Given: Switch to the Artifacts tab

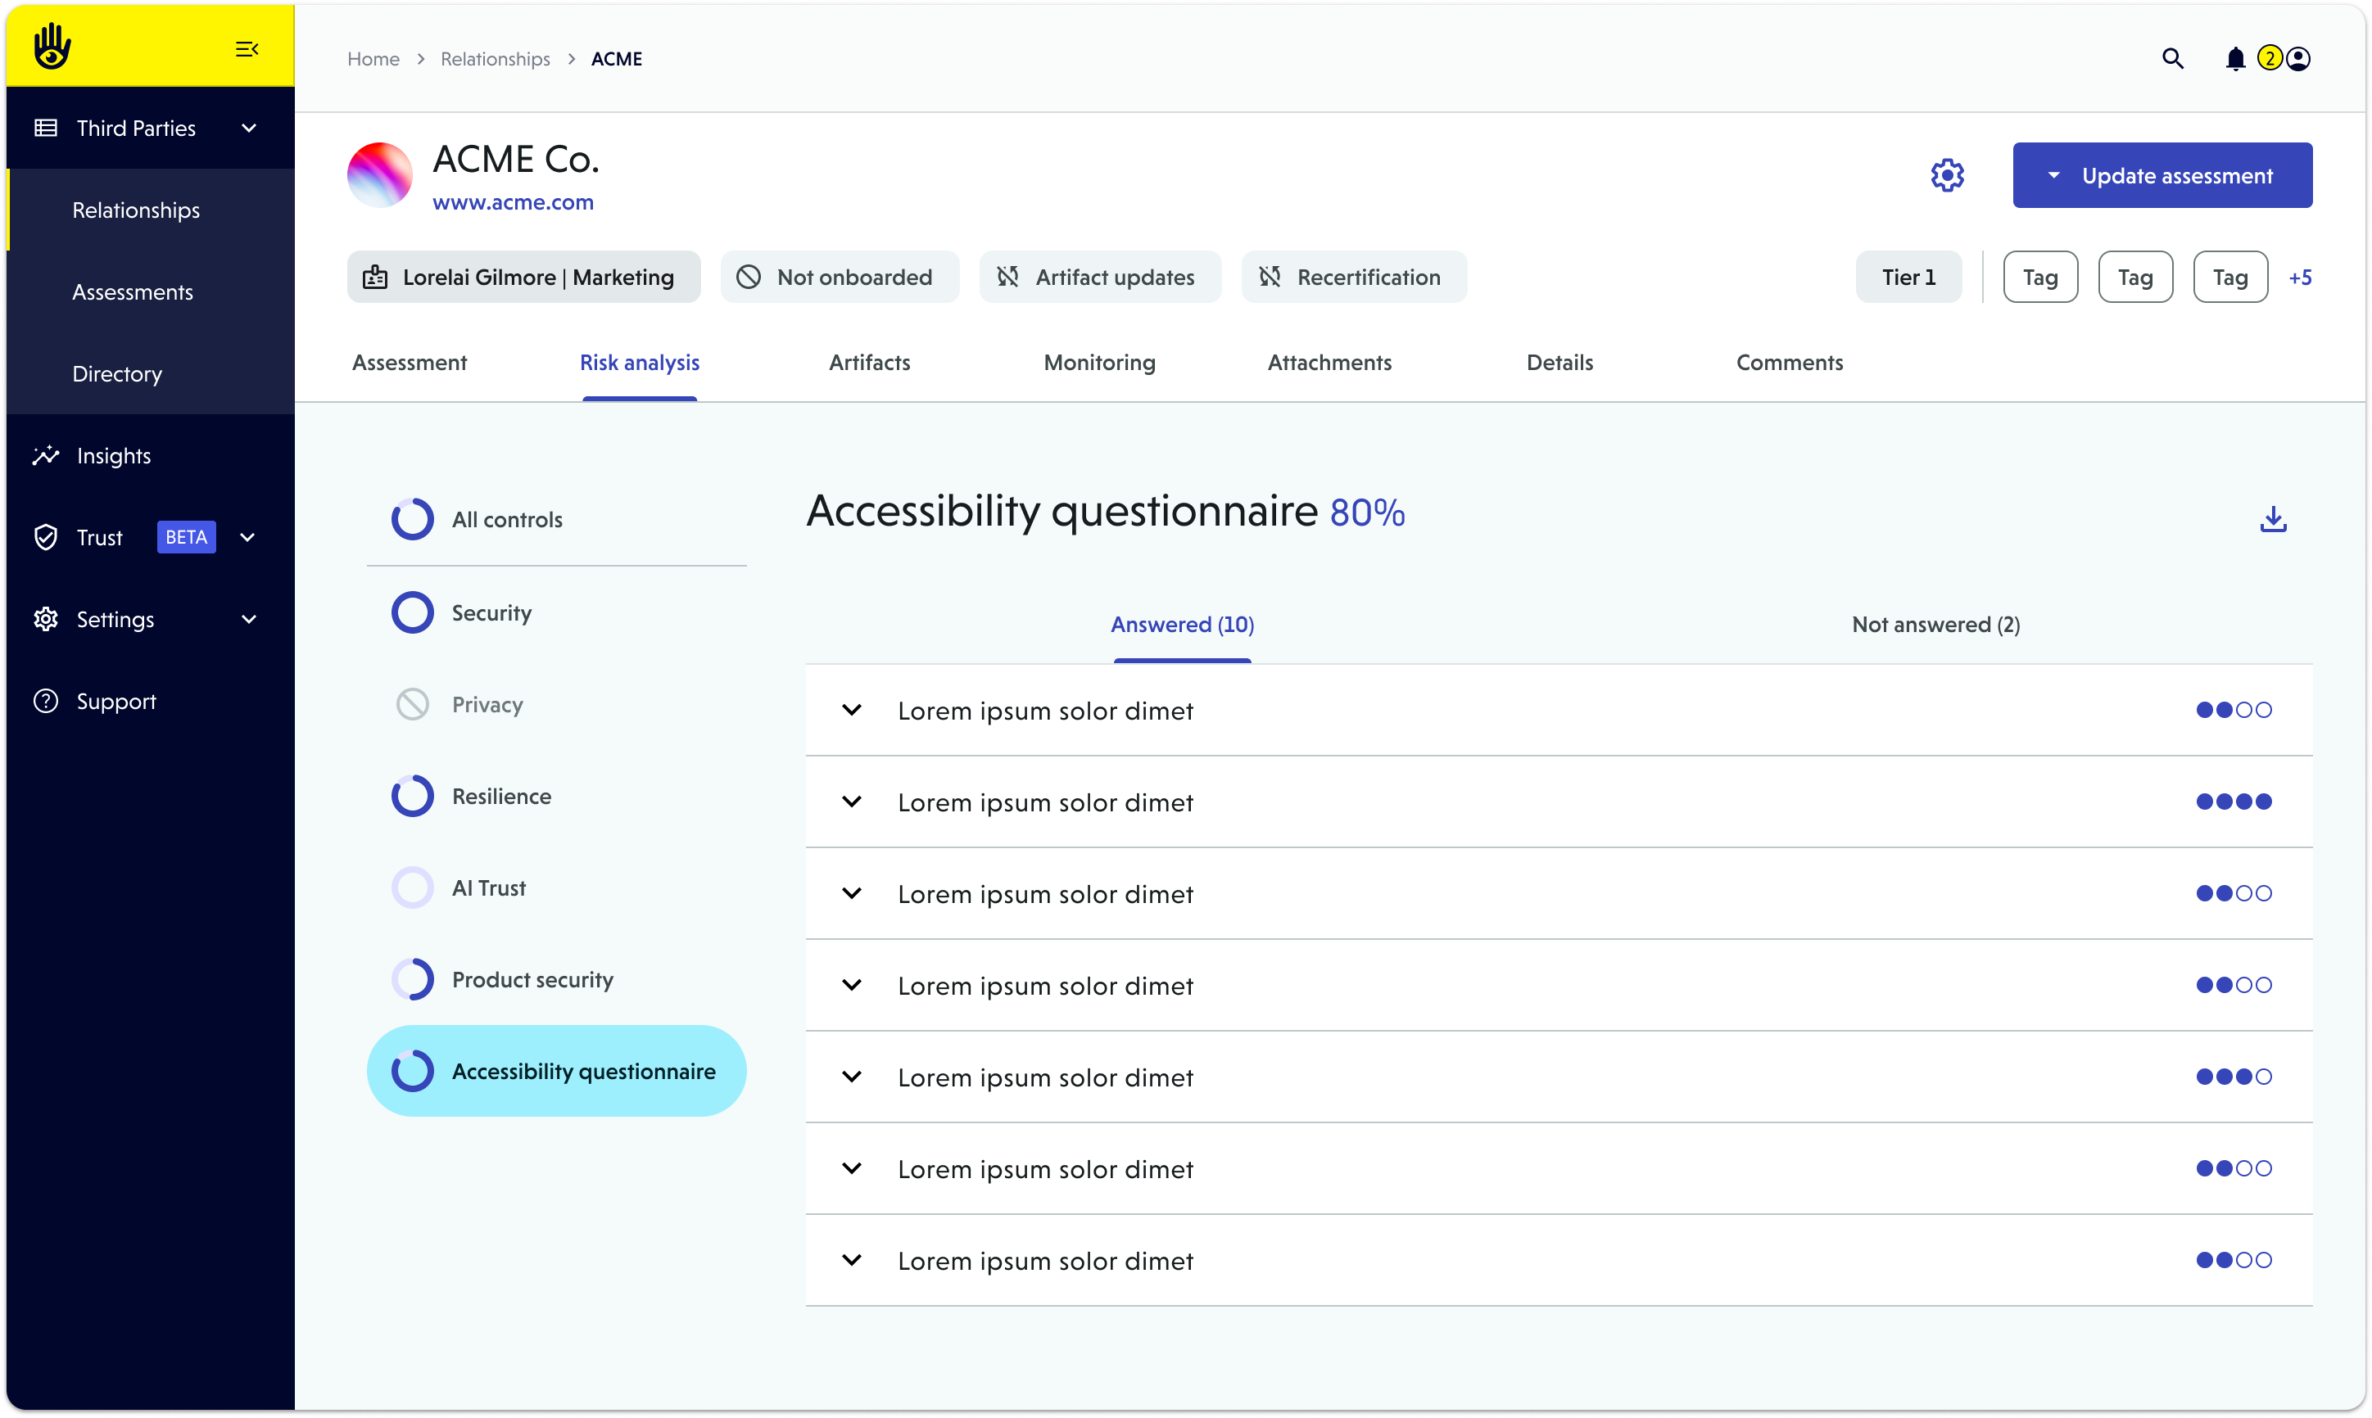Looking at the screenshot, I should coord(869,362).
